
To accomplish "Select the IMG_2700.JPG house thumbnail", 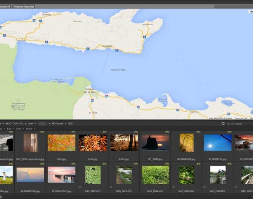I will pos(218,175).
